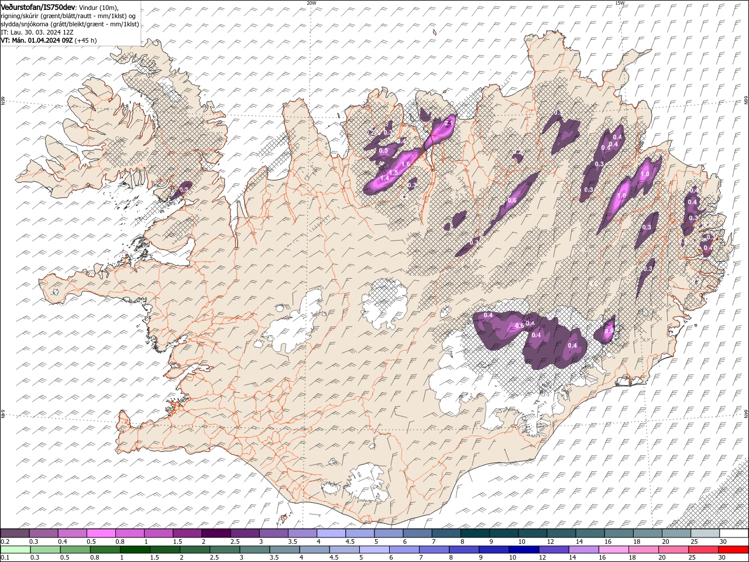Viewport: 749px width, 562px height.
Task: Click the white swatch labeled 30 in the top legend row
Action: coord(734,533)
